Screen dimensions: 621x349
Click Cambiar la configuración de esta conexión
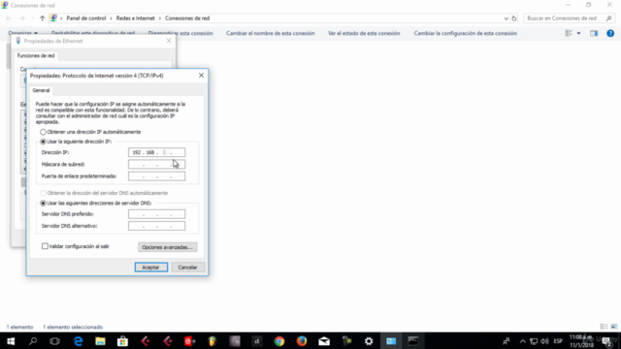[x=466, y=33]
